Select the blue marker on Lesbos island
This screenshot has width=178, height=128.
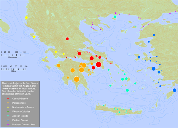pyautogui.click(x=149, y=42)
